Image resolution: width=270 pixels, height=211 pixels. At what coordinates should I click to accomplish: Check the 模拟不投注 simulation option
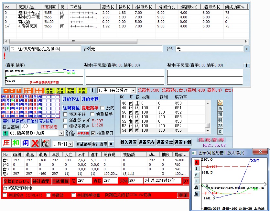(x=65, y=126)
